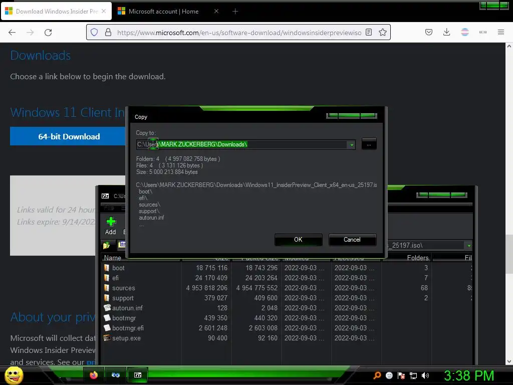This screenshot has width=513, height=385.
Task: Select the 4 953 818 206 size cell
Action: click(206, 288)
